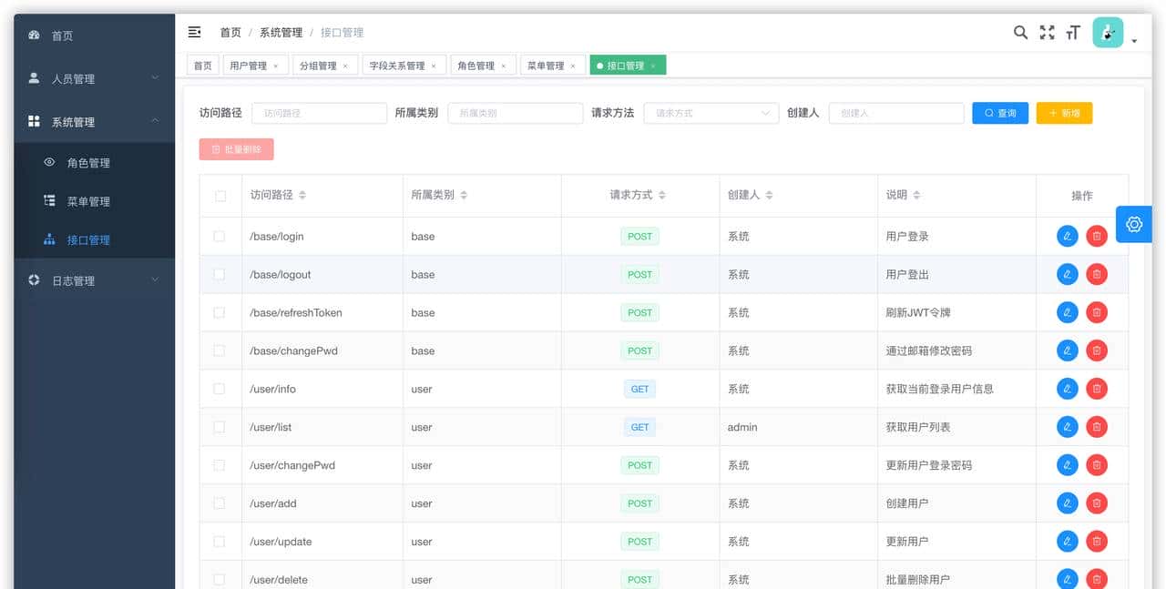Click the edit pencil icon for /base/login
This screenshot has height=589, width=1166.
[x=1067, y=236]
